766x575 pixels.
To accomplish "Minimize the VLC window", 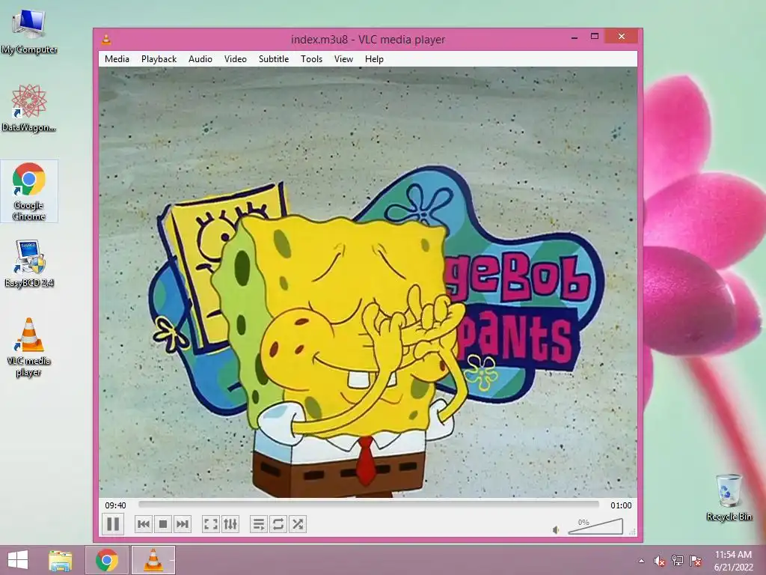I will click(x=574, y=37).
